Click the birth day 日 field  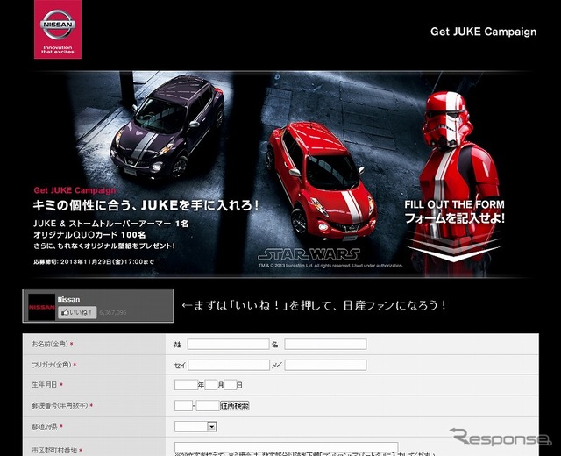click(x=231, y=385)
